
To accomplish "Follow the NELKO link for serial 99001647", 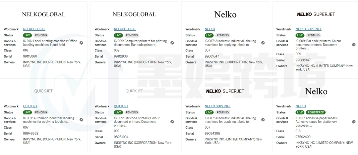I will click(x=210, y=29).
